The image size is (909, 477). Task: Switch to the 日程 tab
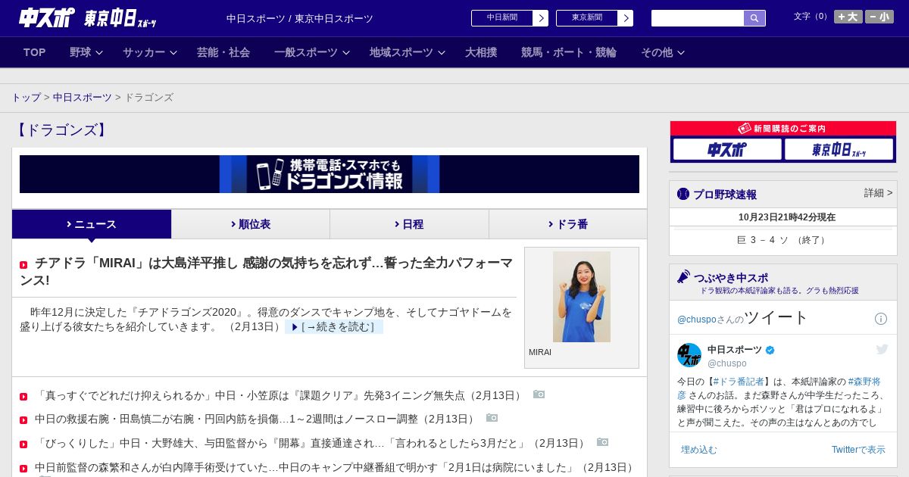tap(409, 224)
